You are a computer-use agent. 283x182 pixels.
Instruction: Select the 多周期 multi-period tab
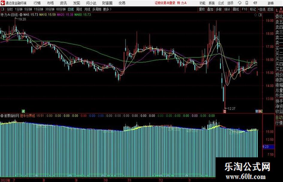coord(97,9)
